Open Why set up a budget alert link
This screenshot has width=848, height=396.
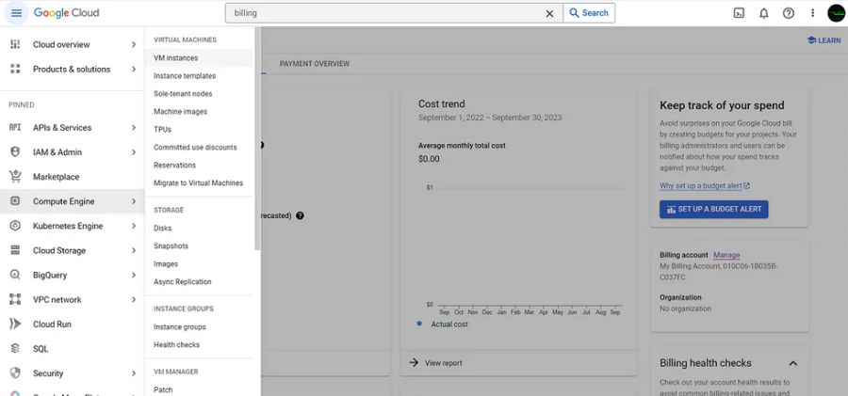(705, 186)
